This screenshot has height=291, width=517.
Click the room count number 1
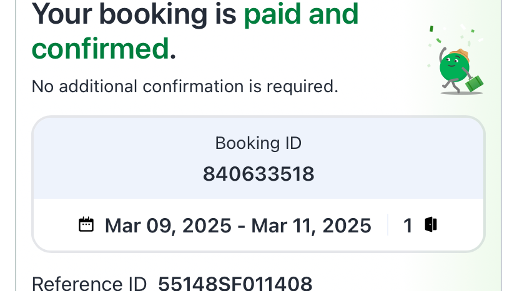(408, 225)
